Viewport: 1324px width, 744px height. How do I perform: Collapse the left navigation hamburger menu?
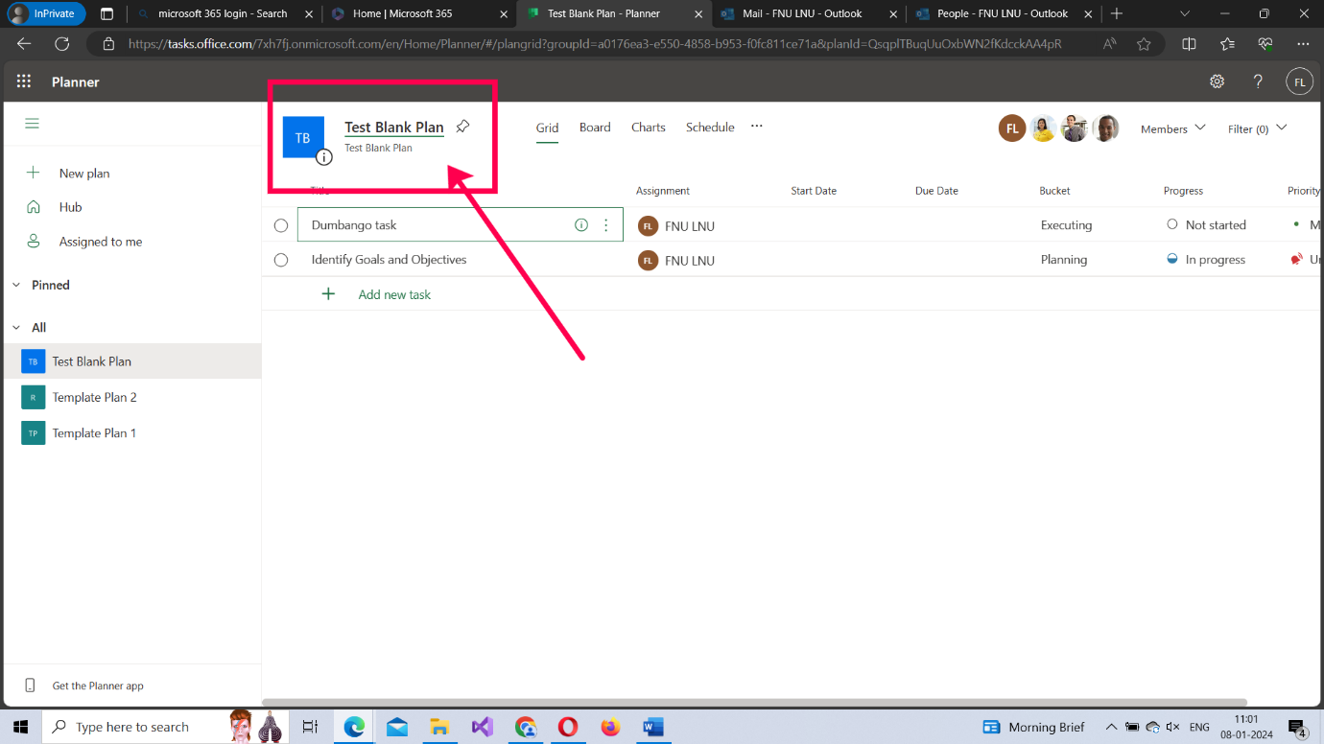[x=33, y=124]
